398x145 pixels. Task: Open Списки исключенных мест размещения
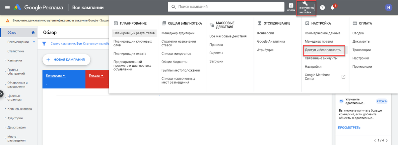tap(178, 80)
